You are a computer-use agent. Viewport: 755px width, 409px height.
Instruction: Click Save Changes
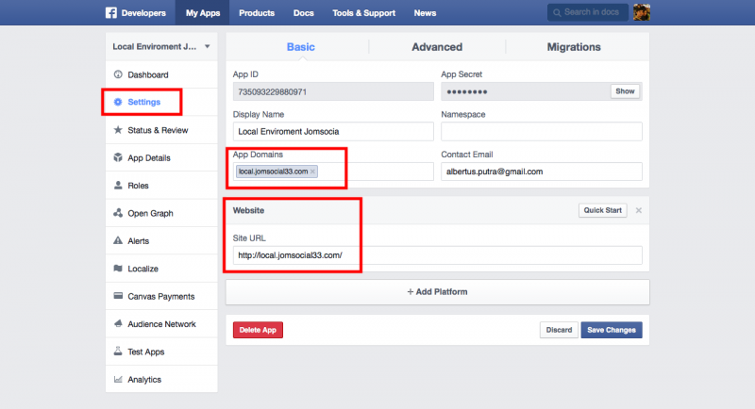point(611,330)
